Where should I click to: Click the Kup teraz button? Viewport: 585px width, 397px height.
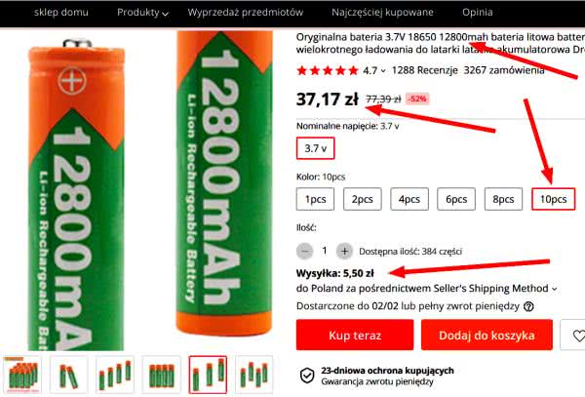tap(355, 336)
